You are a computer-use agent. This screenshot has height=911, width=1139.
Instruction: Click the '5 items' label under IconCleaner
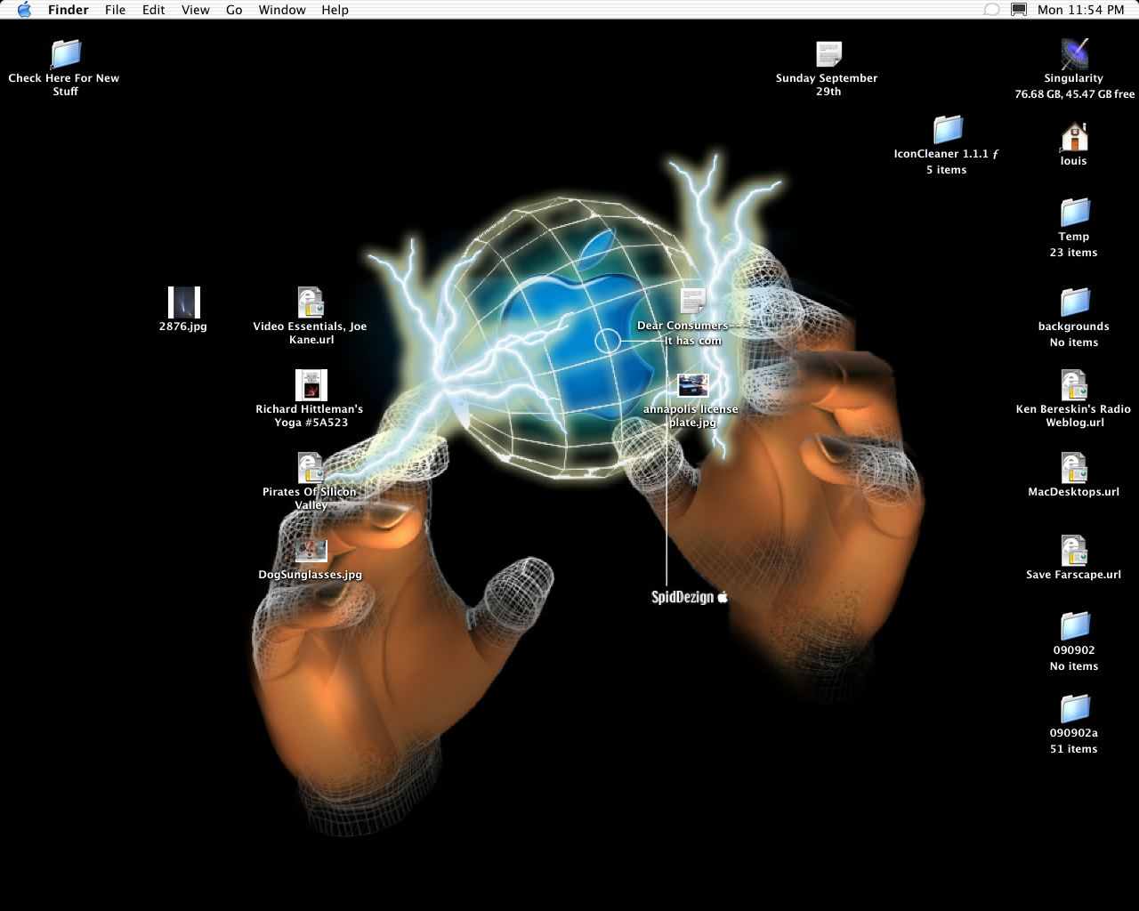(x=946, y=170)
